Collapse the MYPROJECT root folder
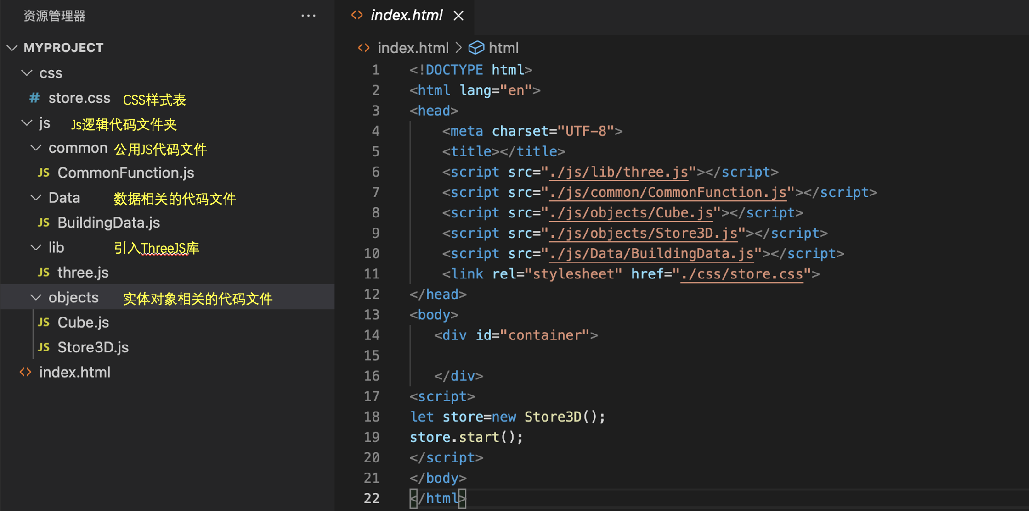The width and height of the screenshot is (1029, 512). coord(12,48)
